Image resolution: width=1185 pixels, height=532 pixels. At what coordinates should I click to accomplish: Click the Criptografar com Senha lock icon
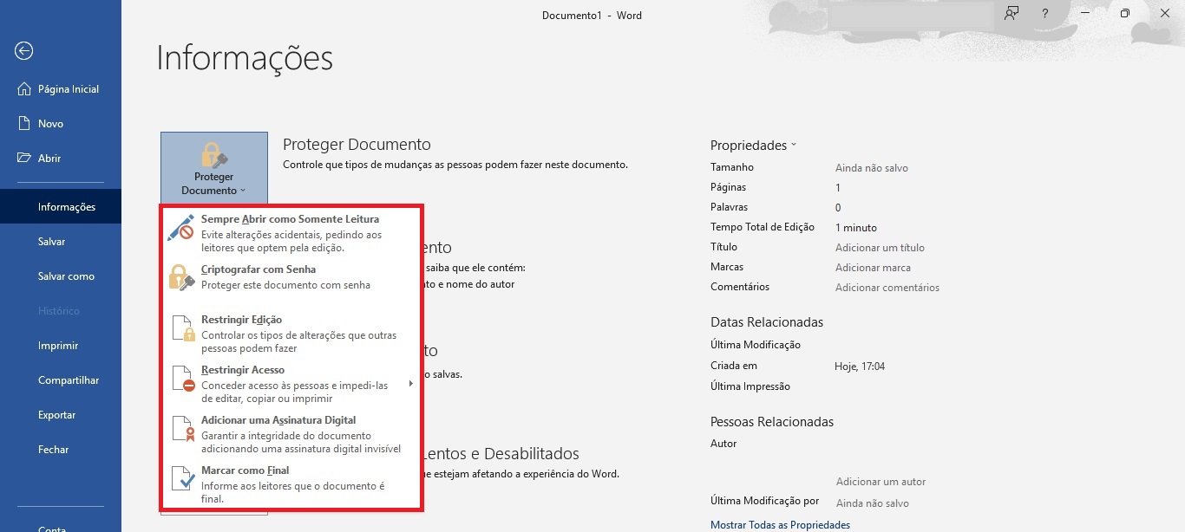[182, 277]
